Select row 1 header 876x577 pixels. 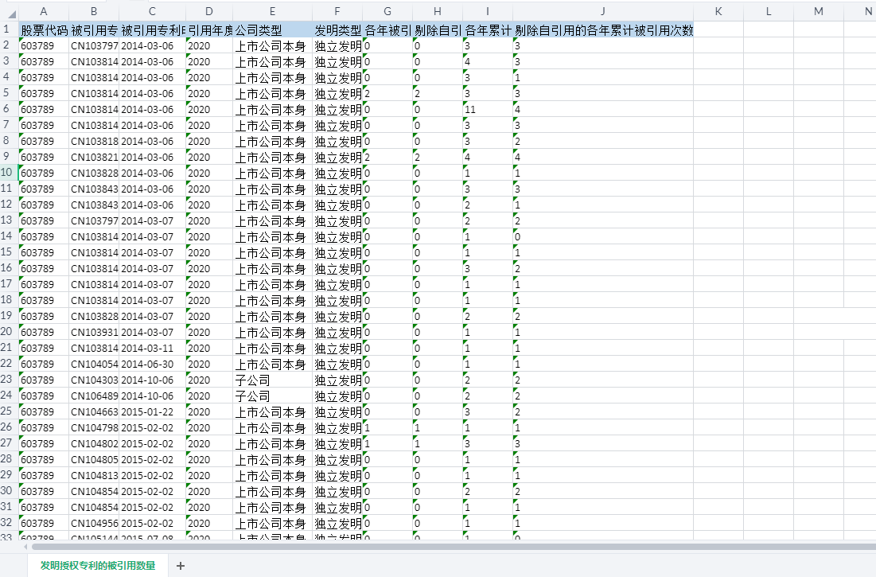point(6,29)
